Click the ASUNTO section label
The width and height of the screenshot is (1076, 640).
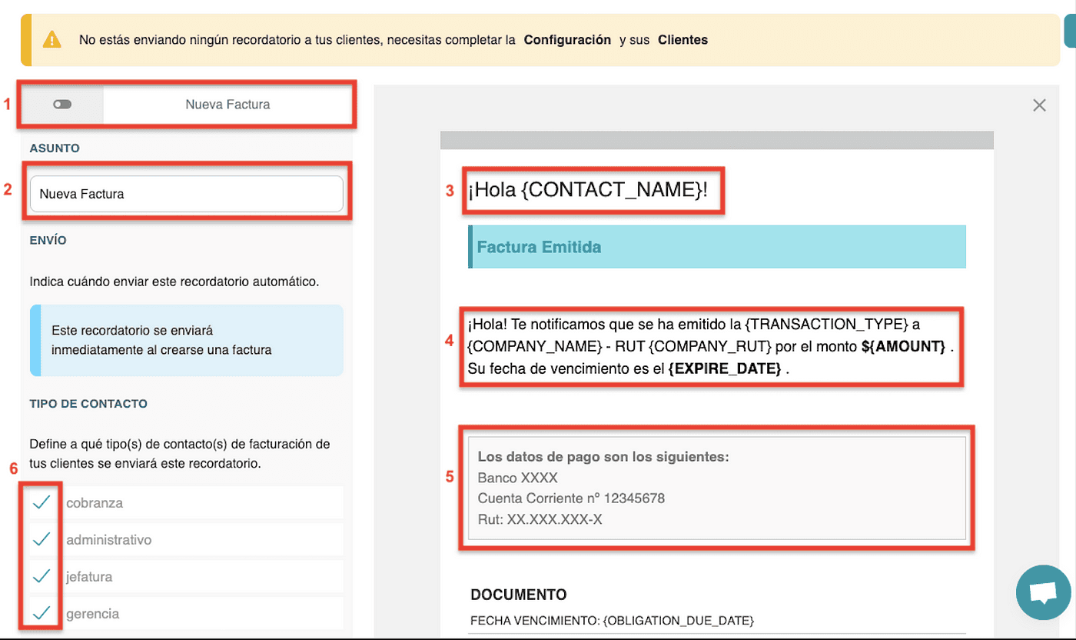(x=55, y=148)
